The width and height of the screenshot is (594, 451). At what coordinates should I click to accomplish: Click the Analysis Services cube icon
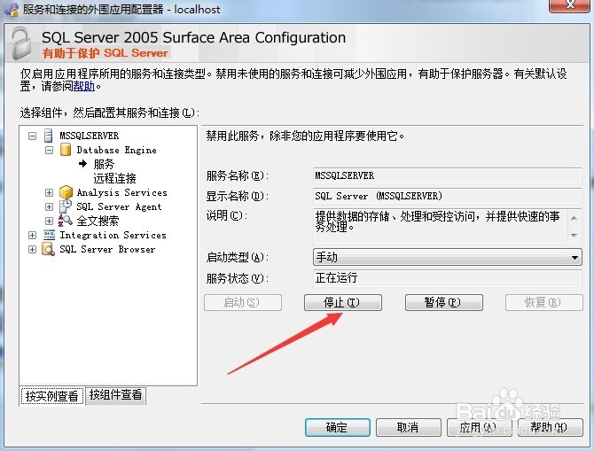(x=66, y=192)
